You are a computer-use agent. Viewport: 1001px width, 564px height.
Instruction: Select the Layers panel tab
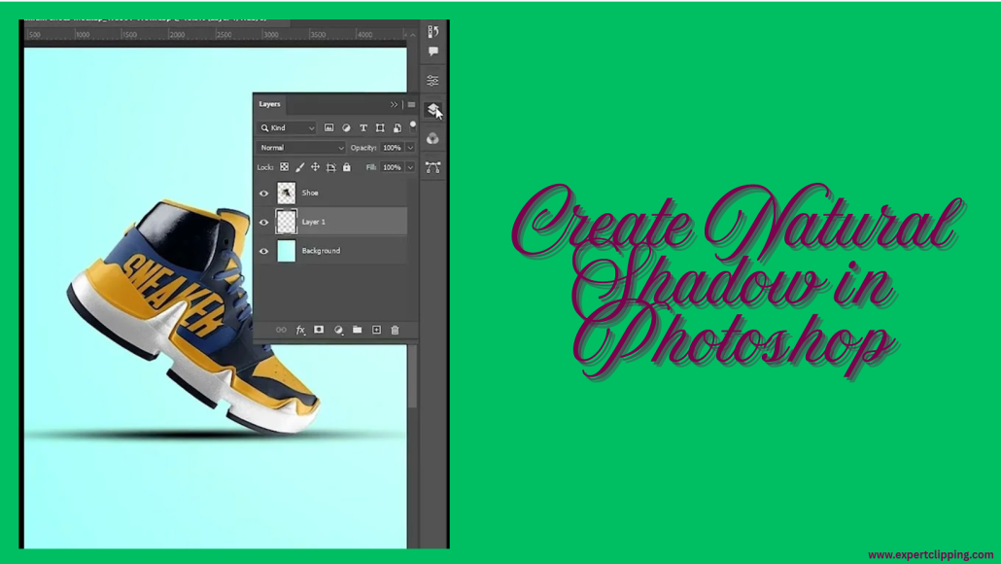(x=270, y=104)
